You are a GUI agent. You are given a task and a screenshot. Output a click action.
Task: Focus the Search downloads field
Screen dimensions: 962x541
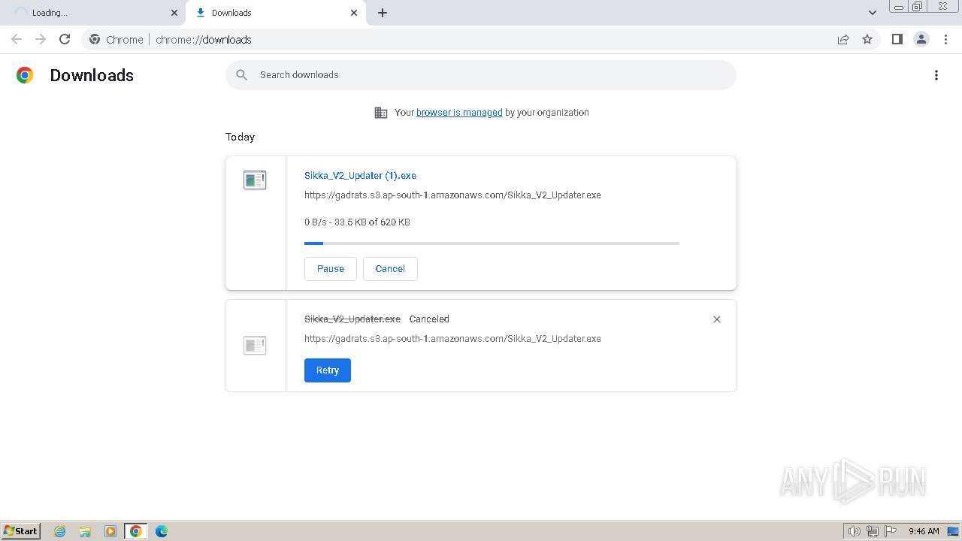(481, 75)
